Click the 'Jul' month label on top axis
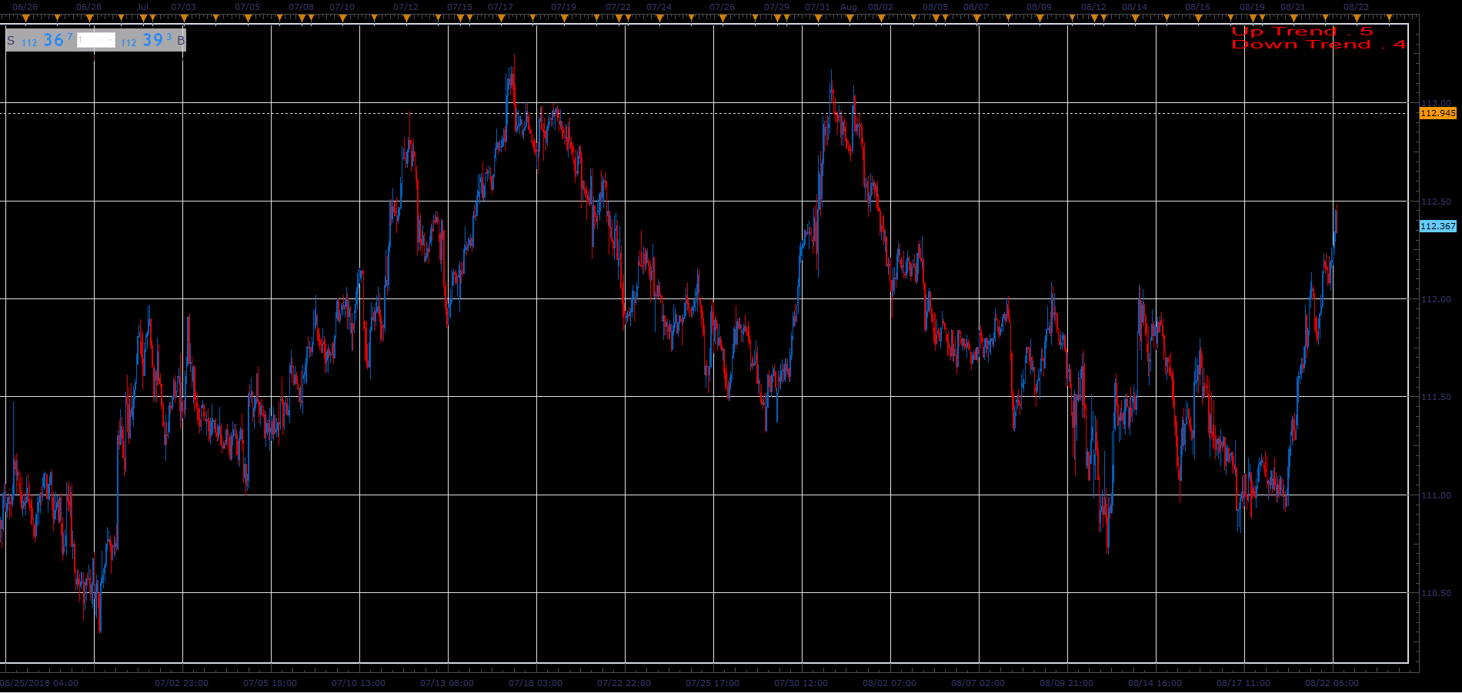This screenshot has height=693, width=1462. pos(142,7)
